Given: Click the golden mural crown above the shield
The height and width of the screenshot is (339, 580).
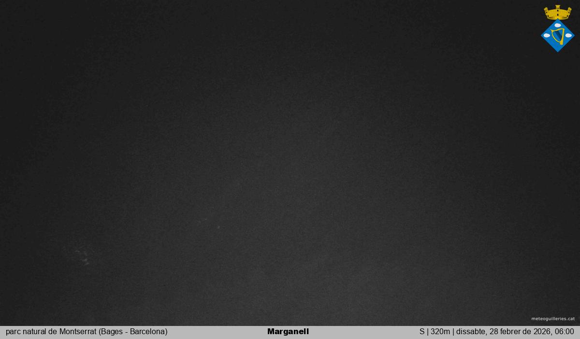Looking at the screenshot, I should 557,13.
